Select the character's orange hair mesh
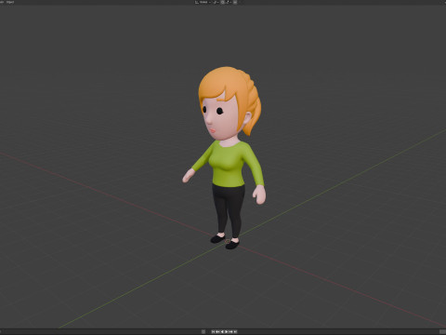The image size is (446, 335). (x=230, y=84)
